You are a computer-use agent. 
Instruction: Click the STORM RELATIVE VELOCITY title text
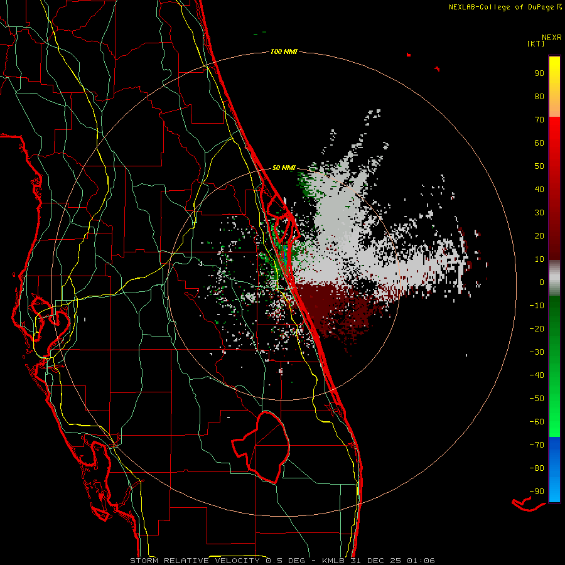point(195,561)
